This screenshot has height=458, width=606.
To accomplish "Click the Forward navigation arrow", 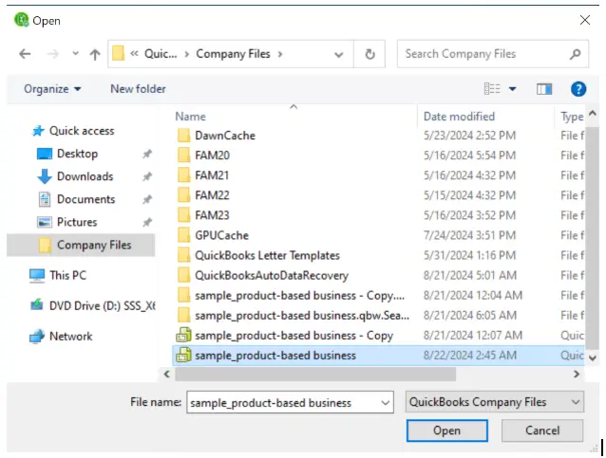I will (x=52, y=54).
